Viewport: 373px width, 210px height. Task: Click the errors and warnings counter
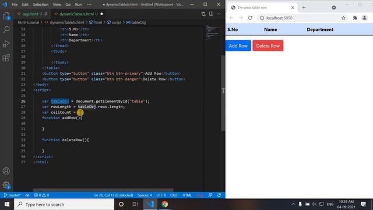pyautogui.click(x=41, y=195)
